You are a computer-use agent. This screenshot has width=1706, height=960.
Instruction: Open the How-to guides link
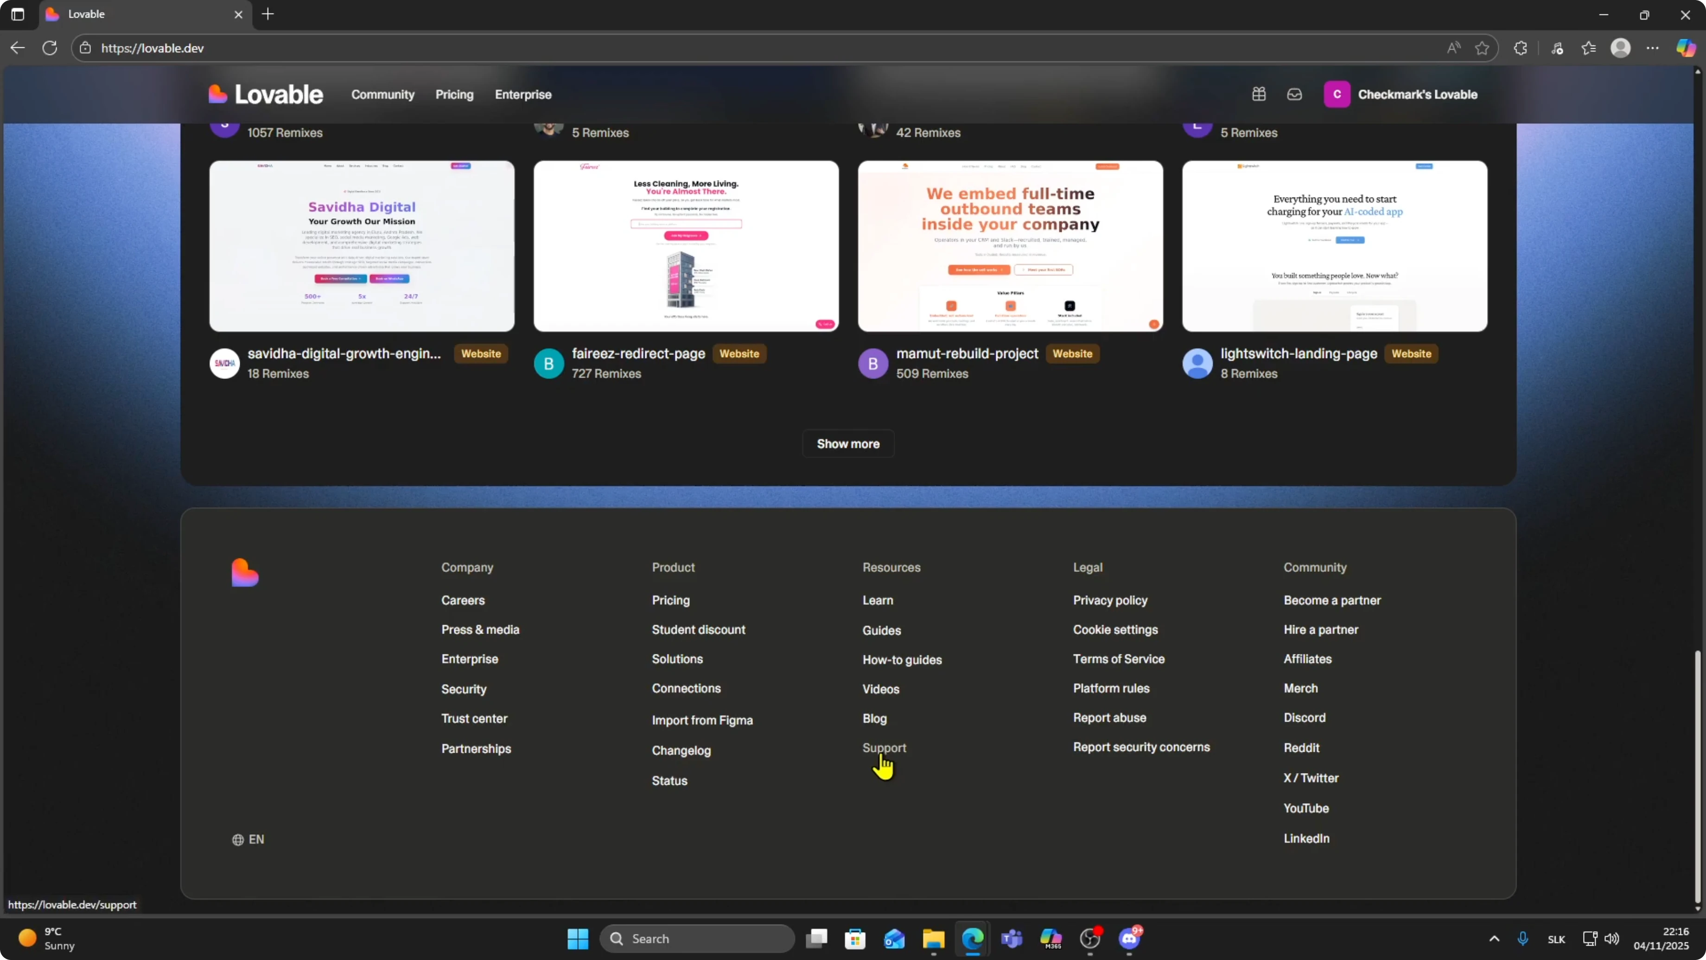pyautogui.click(x=901, y=660)
